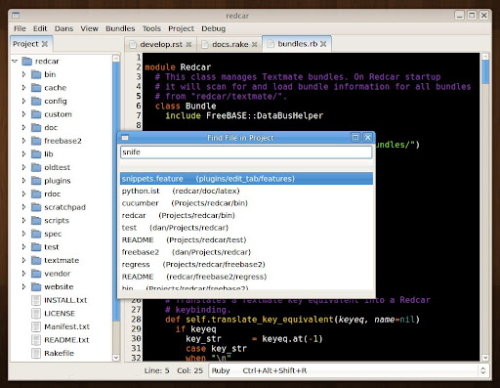Click the bin folder icon

point(36,74)
